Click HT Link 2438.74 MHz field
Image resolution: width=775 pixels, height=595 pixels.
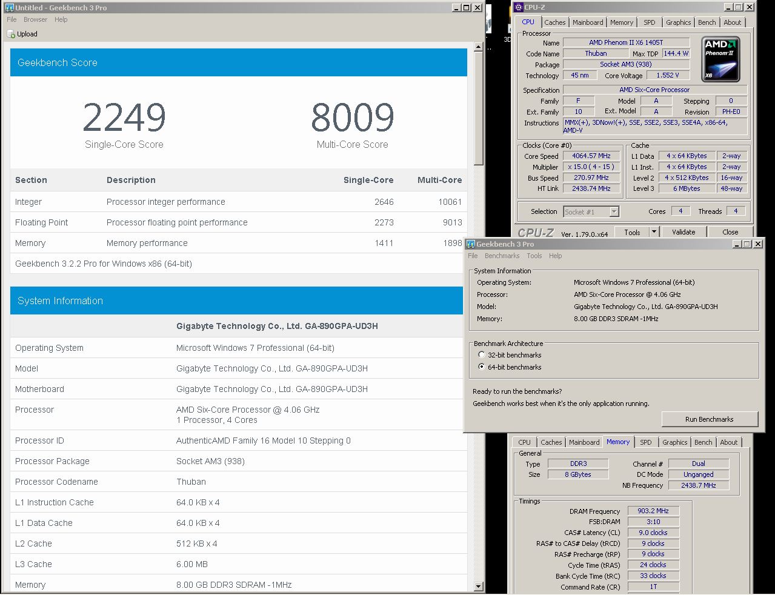(x=591, y=188)
